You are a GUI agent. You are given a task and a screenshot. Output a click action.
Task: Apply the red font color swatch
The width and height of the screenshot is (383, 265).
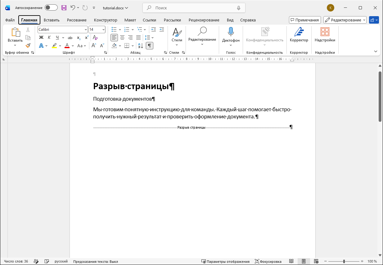67,46
